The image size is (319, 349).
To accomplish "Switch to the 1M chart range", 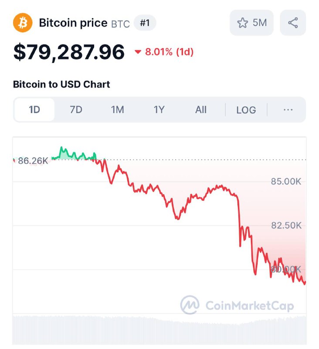I will coord(118,110).
